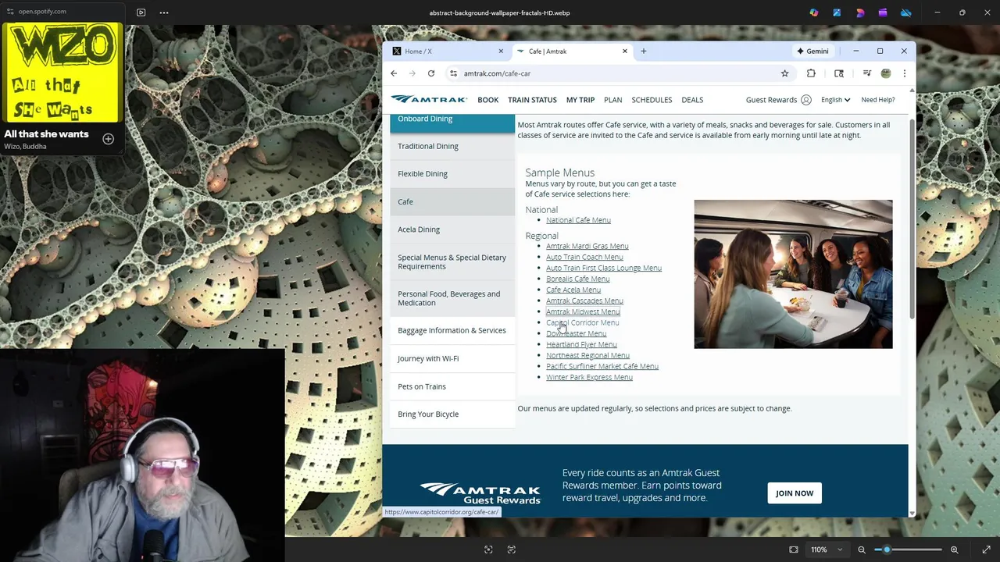Click the cafe car passengers photo
This screenshot has width=1000, height=562.
coord(793,274)
